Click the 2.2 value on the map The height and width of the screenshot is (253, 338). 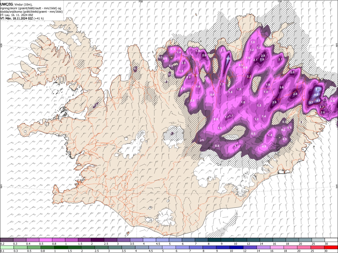point(249,77)
